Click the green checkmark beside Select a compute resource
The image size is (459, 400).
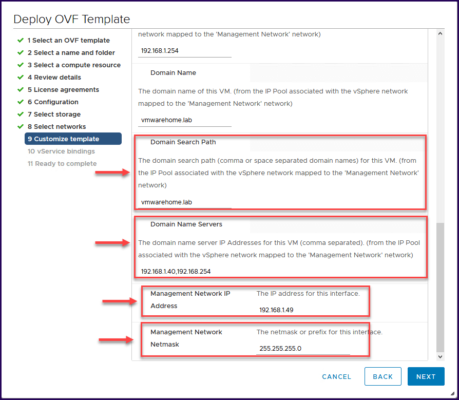coord(21,65)
